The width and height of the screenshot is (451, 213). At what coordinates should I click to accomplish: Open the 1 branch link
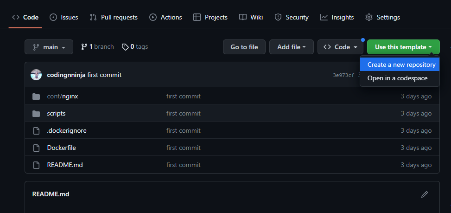pyautogui.click(x=97, y=47)
